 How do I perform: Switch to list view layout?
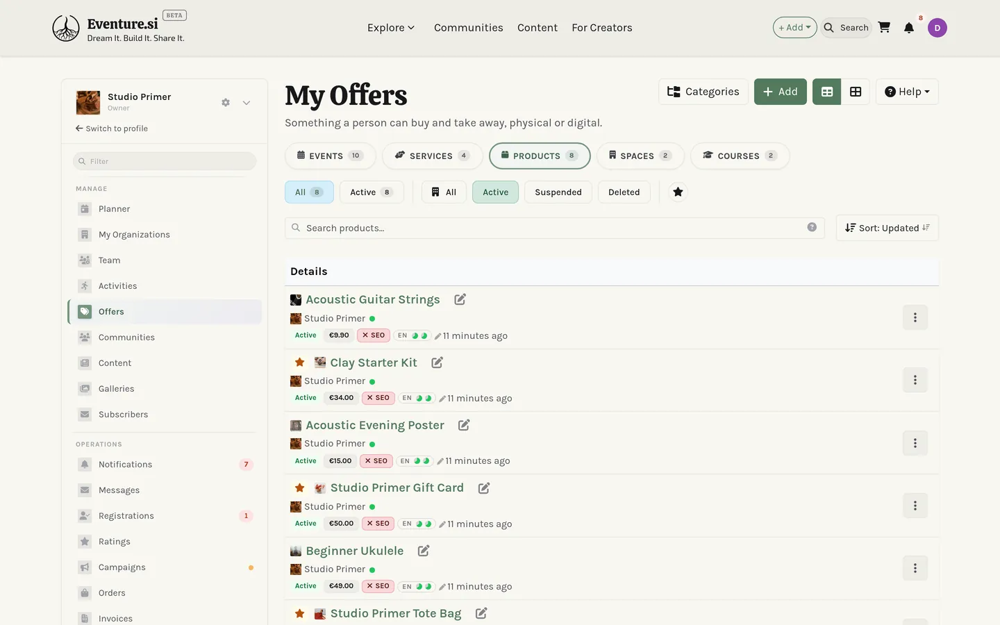pyautogui.click(x=827, y=92)
